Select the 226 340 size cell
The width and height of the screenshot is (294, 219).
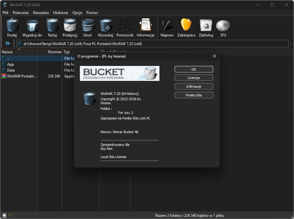coord(54,76)
